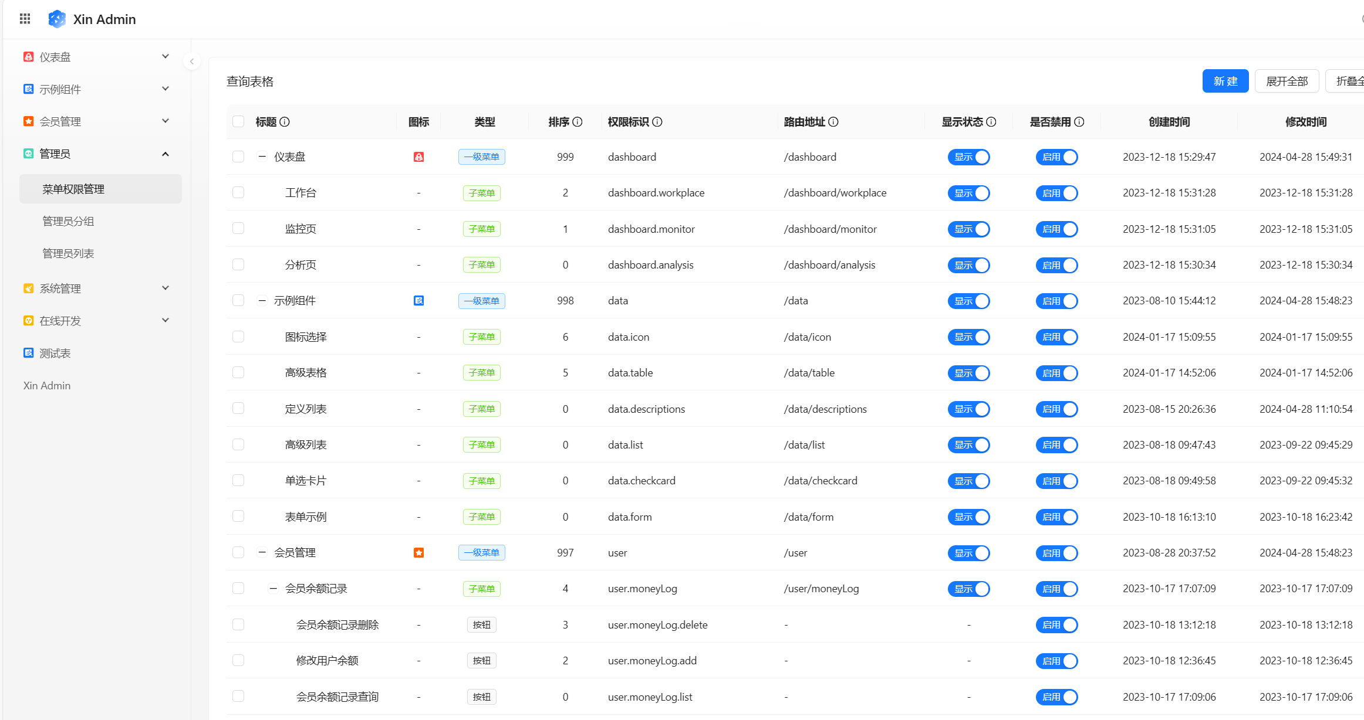
Task: Click the info icon next to 权限标识
Action: [657, 121]
